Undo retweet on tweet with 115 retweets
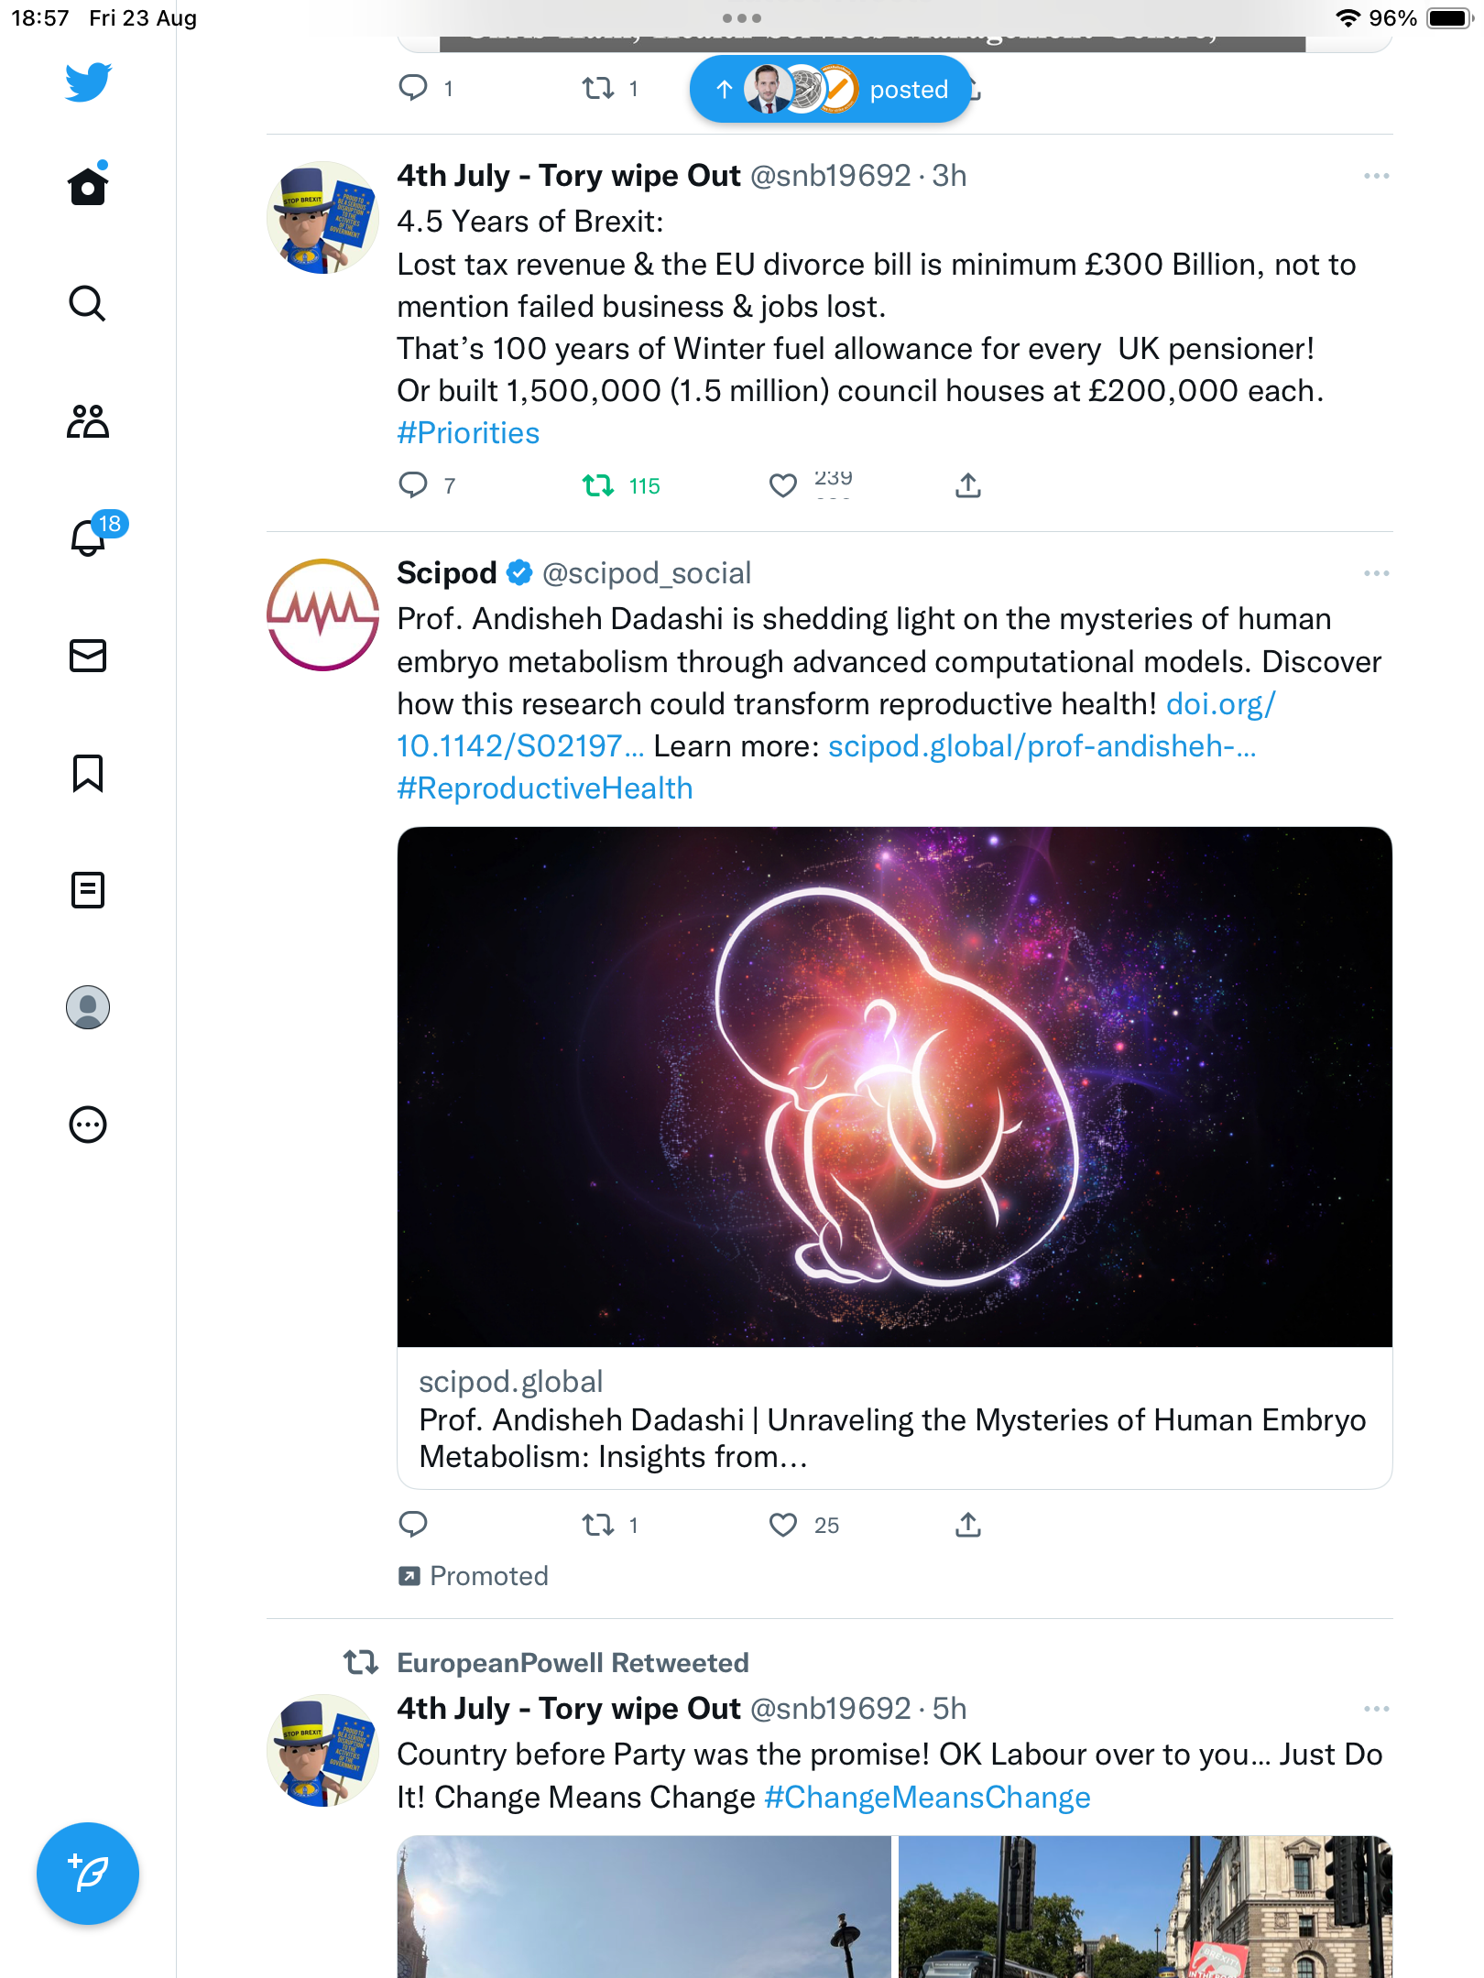The image size is (1484, 1978). (x=598, y=485)
